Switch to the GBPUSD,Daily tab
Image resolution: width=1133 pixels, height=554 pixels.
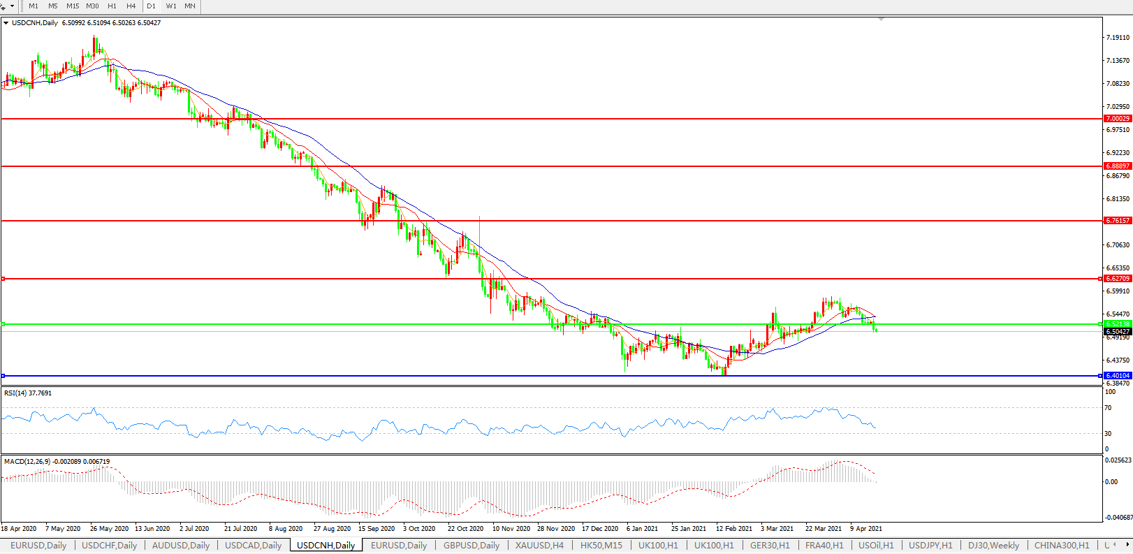472,546
